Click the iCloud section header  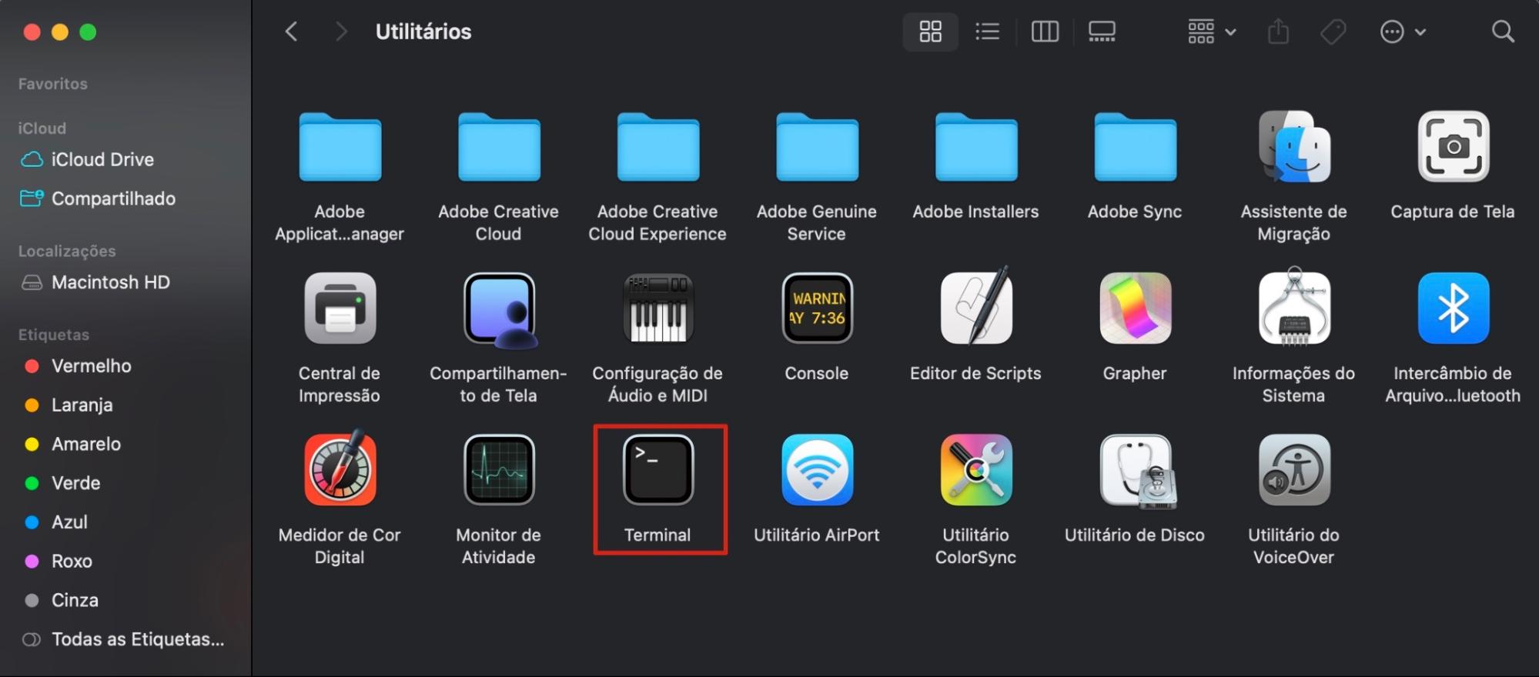pos(42,128)
